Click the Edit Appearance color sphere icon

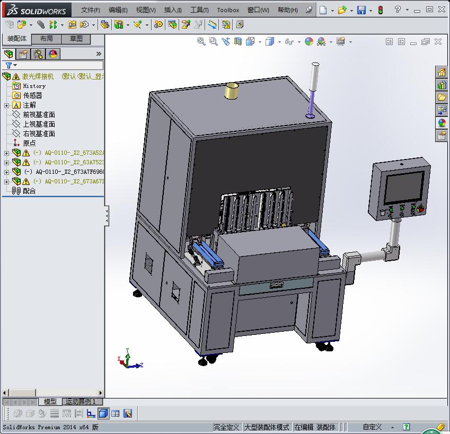(x=309, y=41)
